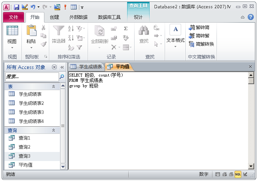Click the blue Help question mark icon

[251, 17]
